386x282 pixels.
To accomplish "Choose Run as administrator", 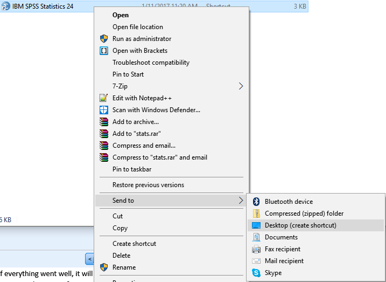I will click(x=171, y=39).
